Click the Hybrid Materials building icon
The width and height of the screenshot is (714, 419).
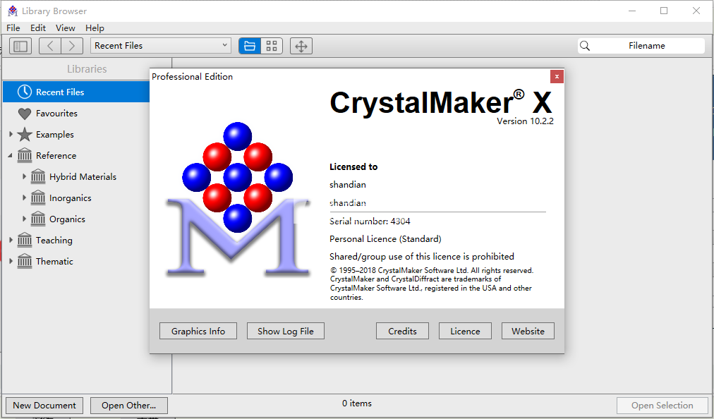[38, 176]
